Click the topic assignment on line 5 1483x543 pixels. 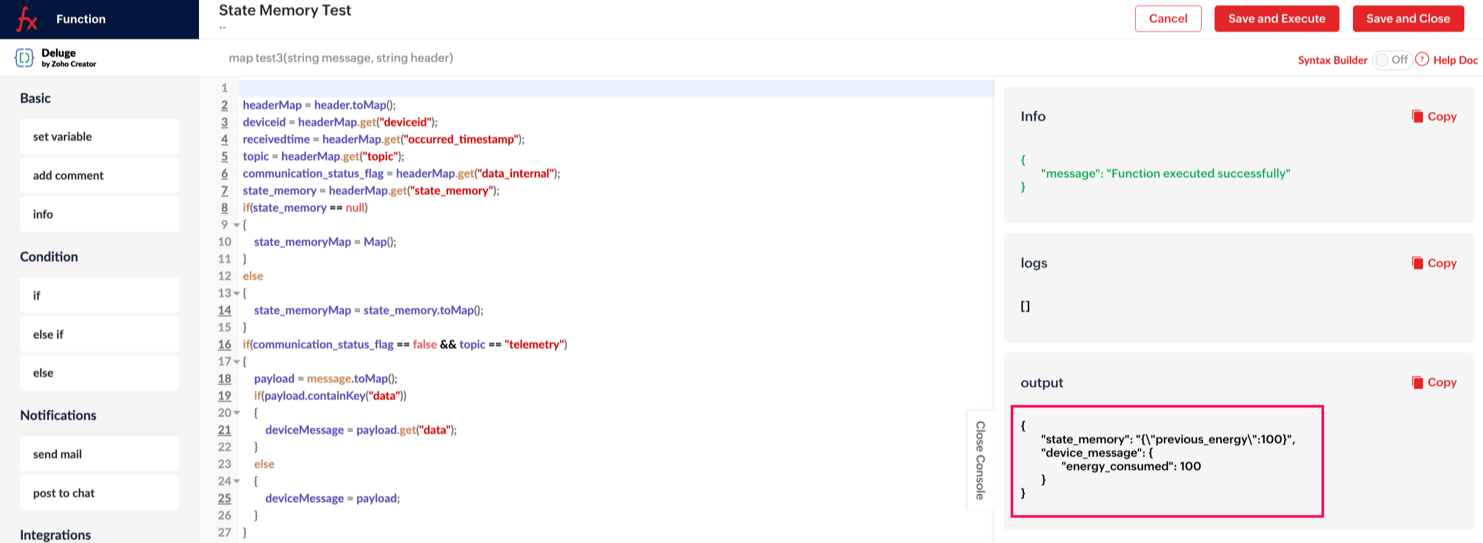pyautogui.click(x=323, y=156)
